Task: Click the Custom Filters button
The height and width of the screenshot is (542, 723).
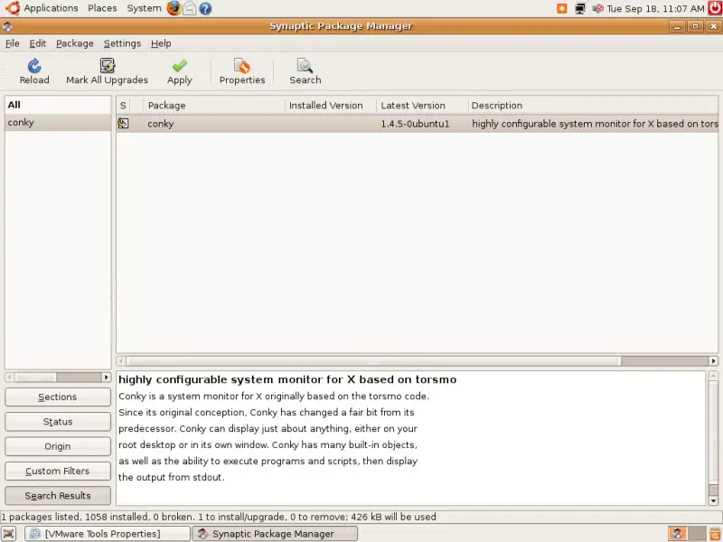Action: [x=58, y=471]
